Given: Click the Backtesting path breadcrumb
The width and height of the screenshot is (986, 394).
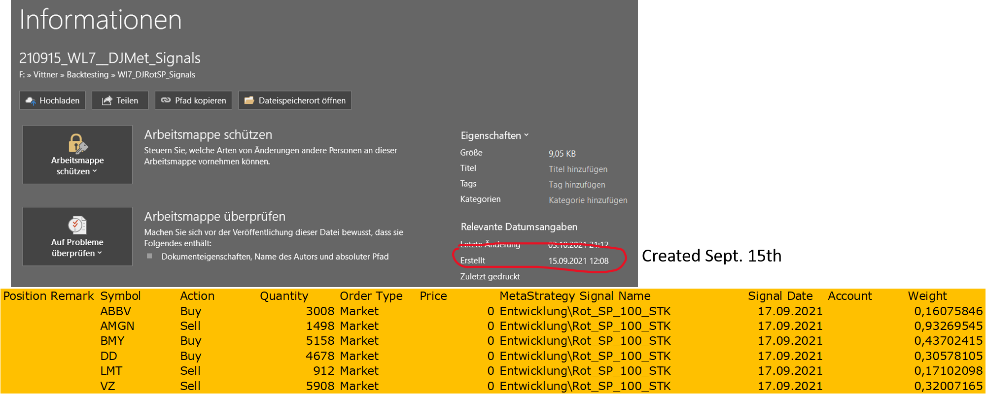Looking at the screenshot, I should [x=87, y=75].
